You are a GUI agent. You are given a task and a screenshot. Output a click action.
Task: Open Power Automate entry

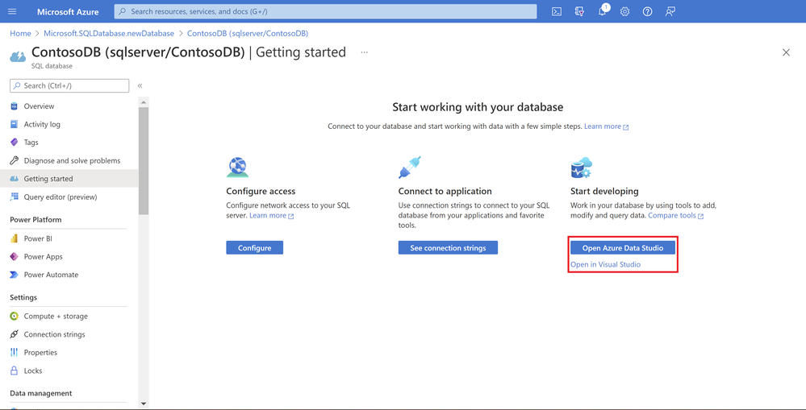coord(51,275)
